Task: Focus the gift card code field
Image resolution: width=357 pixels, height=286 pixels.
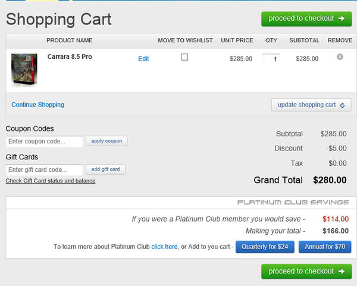Action: [45, 169]
